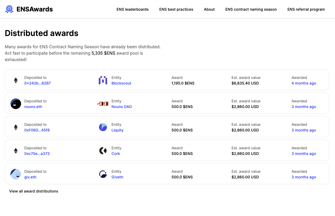Open the Blockscout entity link
335x216 pixels.
[121, 83]
